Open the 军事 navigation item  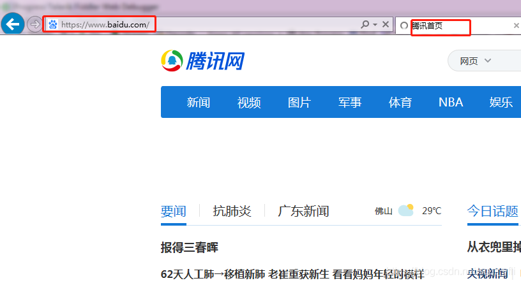click(350, 102)
